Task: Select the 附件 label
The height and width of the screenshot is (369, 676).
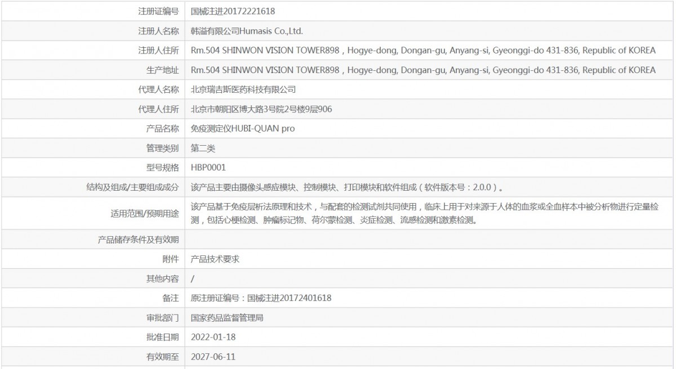Action: (171, 259)
